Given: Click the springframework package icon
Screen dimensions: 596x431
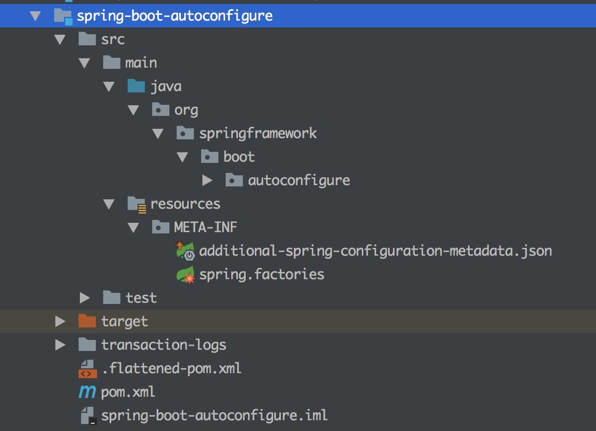Looking at the screenshot, I should 185,133.
